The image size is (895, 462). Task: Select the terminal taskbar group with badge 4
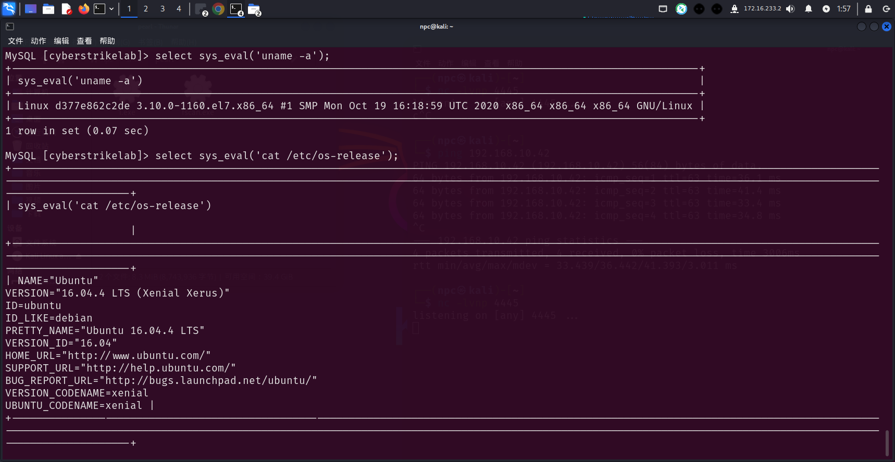pos(237,9)
